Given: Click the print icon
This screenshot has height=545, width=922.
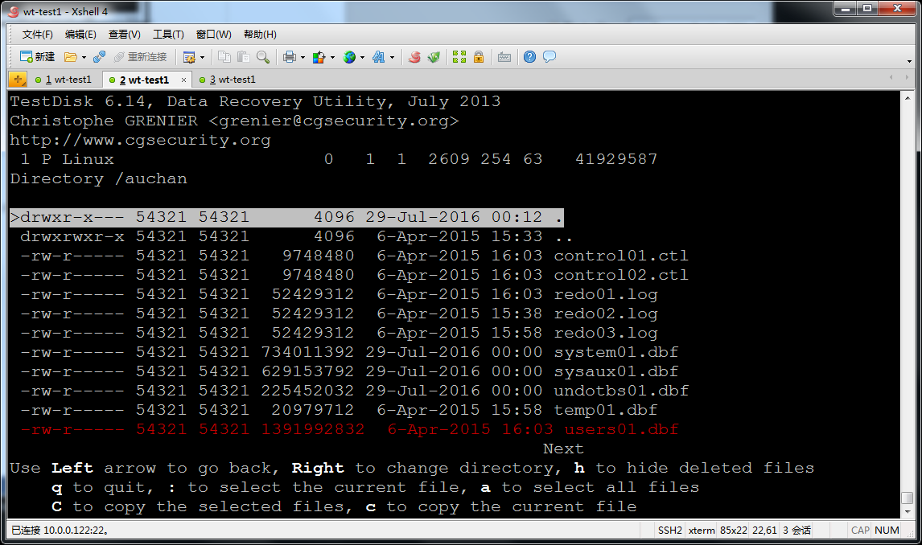Looking at the screenshot, I should click(290, 57).
